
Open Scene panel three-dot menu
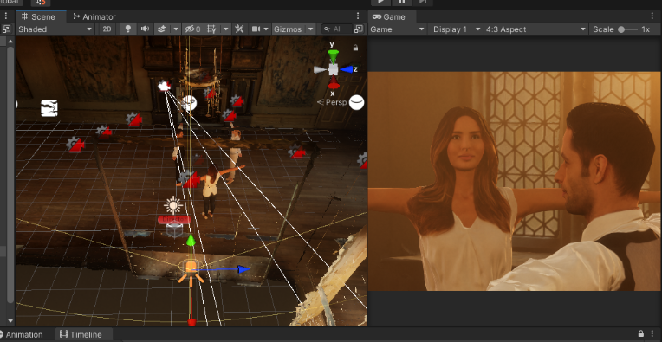pos(358,16)
